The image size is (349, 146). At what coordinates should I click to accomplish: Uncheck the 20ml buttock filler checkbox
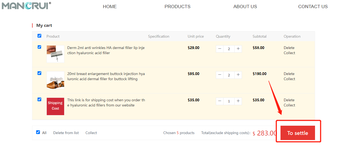coord(39,73)
